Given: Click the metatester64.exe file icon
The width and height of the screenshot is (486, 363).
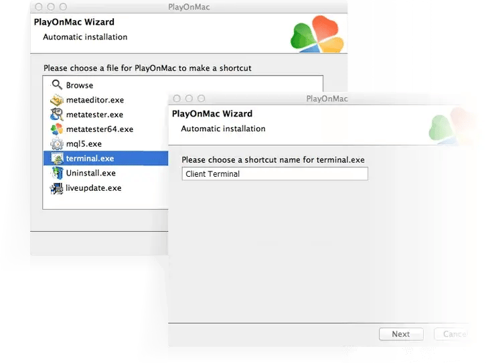Looking at the screenshot, I should [x=57, y=129].
